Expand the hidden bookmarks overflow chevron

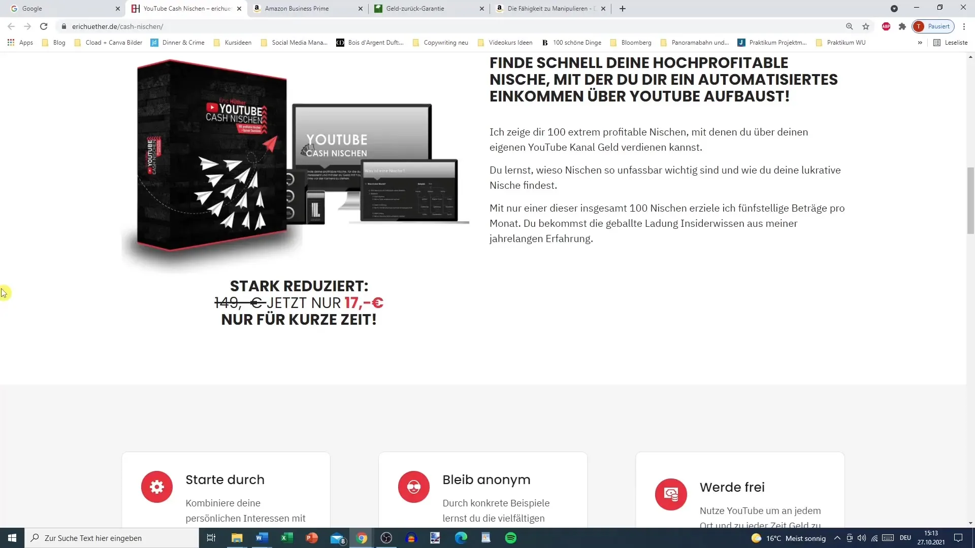click(920, 43)
